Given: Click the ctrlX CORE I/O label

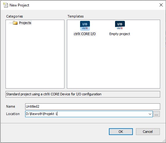Looking at the screenshot, I should [85, 34].
